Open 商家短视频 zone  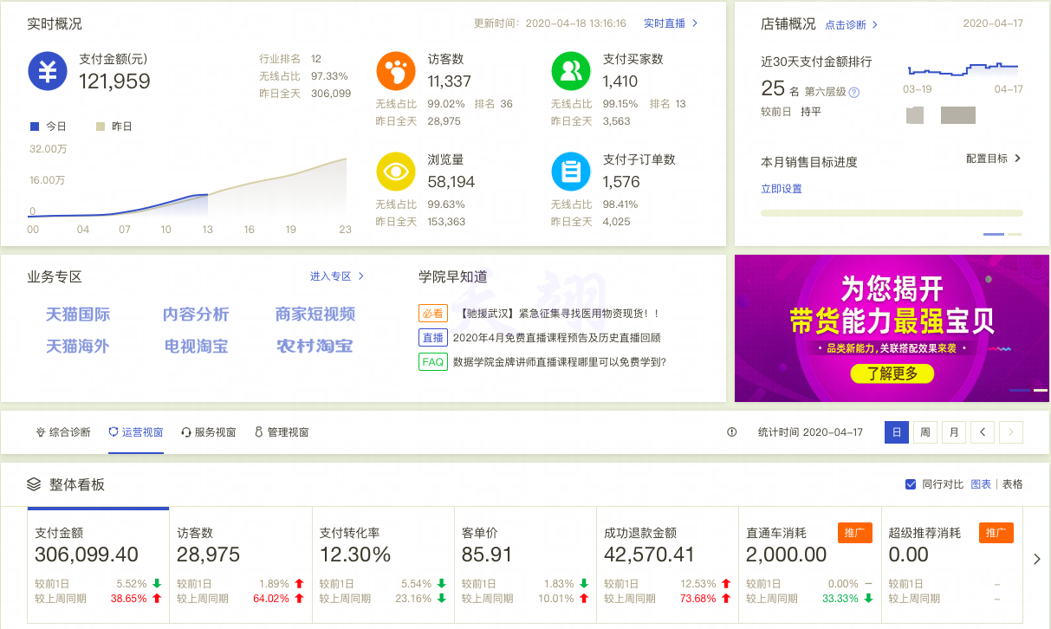click(315, 314)
